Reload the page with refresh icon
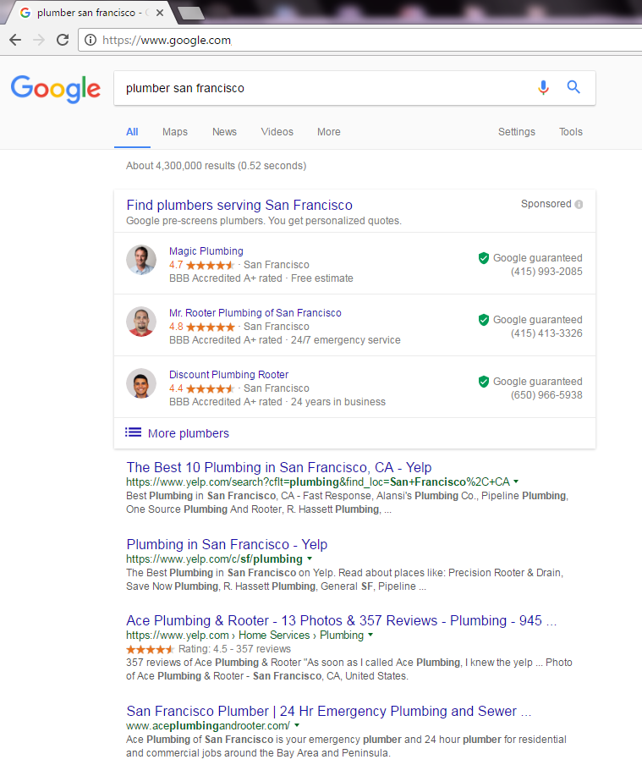Screen dimensions: 642x765 pos(63,40)
